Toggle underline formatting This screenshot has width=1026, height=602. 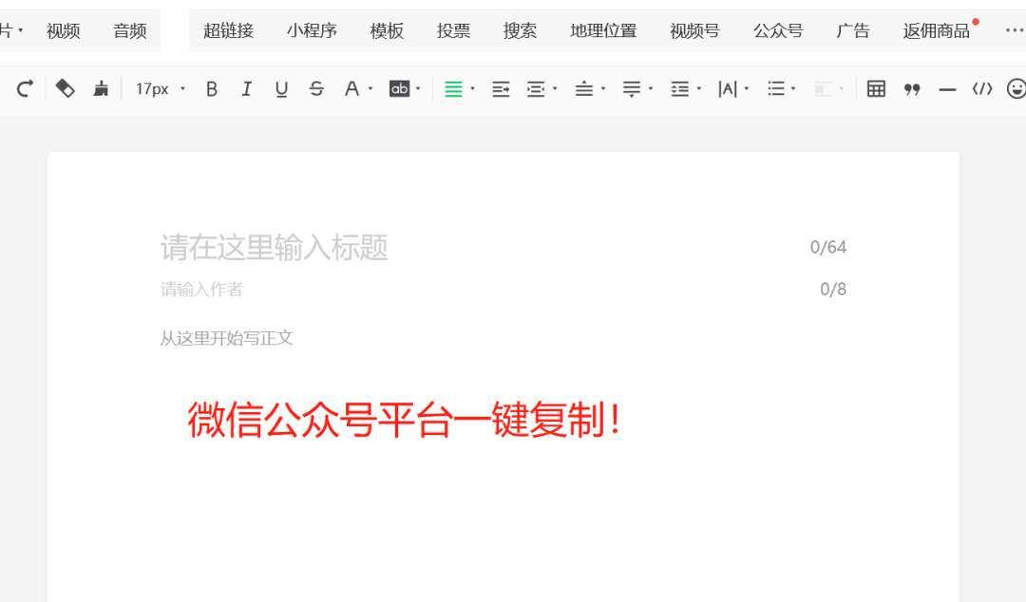coord(281,88)
